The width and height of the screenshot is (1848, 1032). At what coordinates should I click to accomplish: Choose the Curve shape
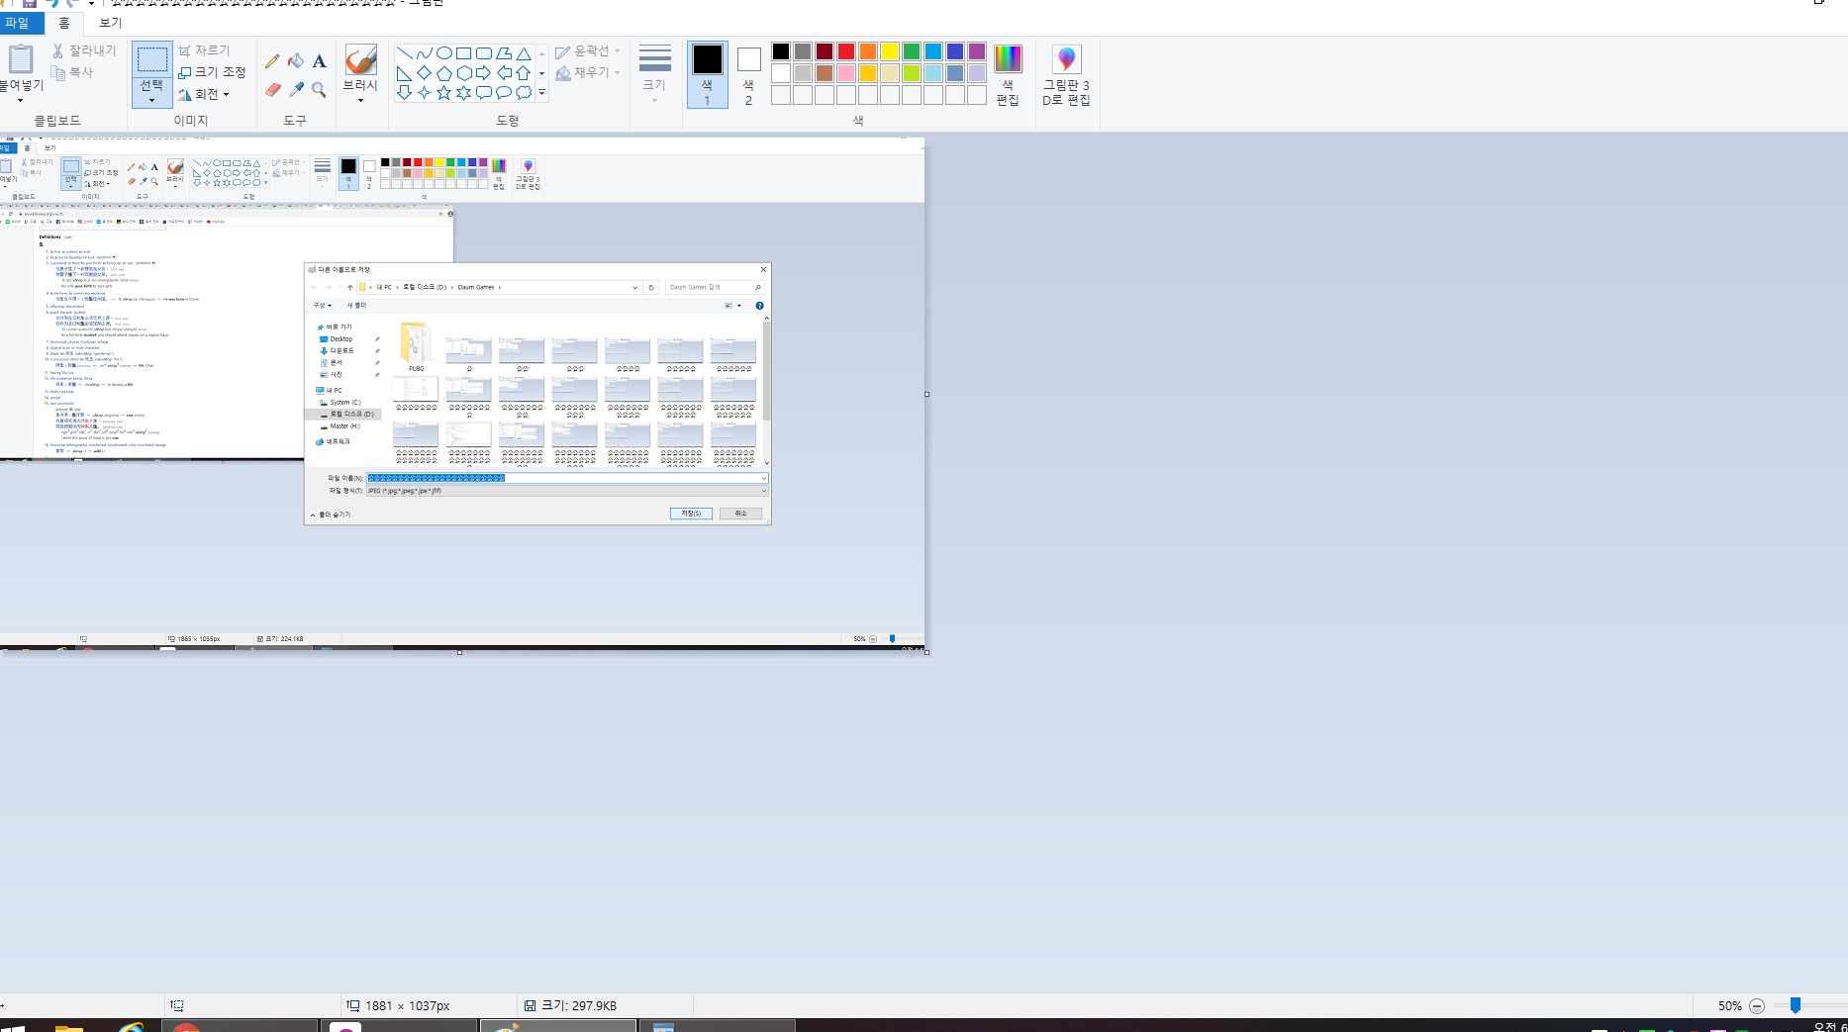point(424,53)
